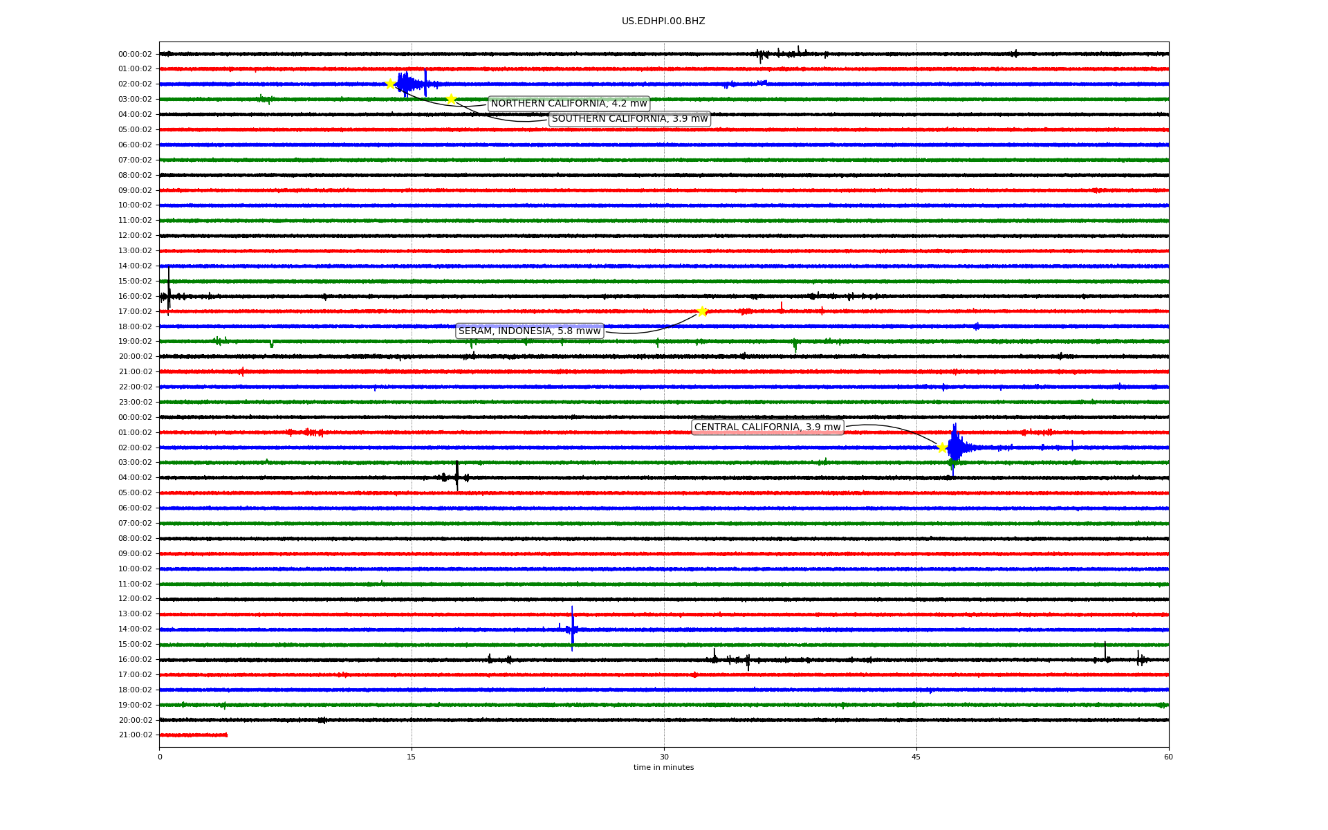Image resolution: width=1328 pixels, height=830 pixels.
Task: Click the NORTHERN CALIFORNIA, 4.2 mw label
Action: (x=569, y=104)
